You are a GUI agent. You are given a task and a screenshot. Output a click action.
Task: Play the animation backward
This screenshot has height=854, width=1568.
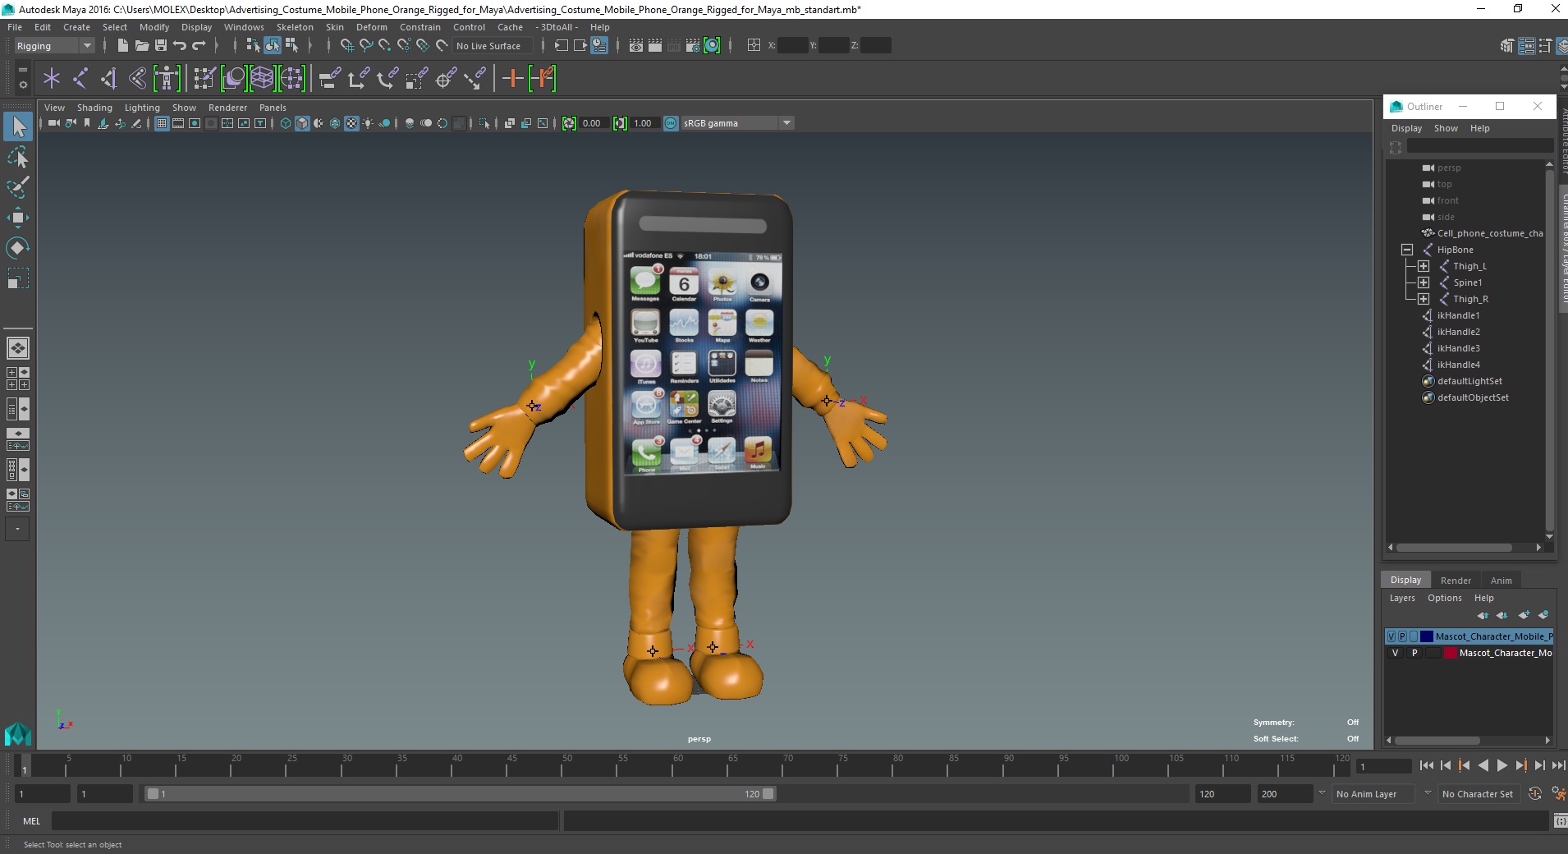1483,765
